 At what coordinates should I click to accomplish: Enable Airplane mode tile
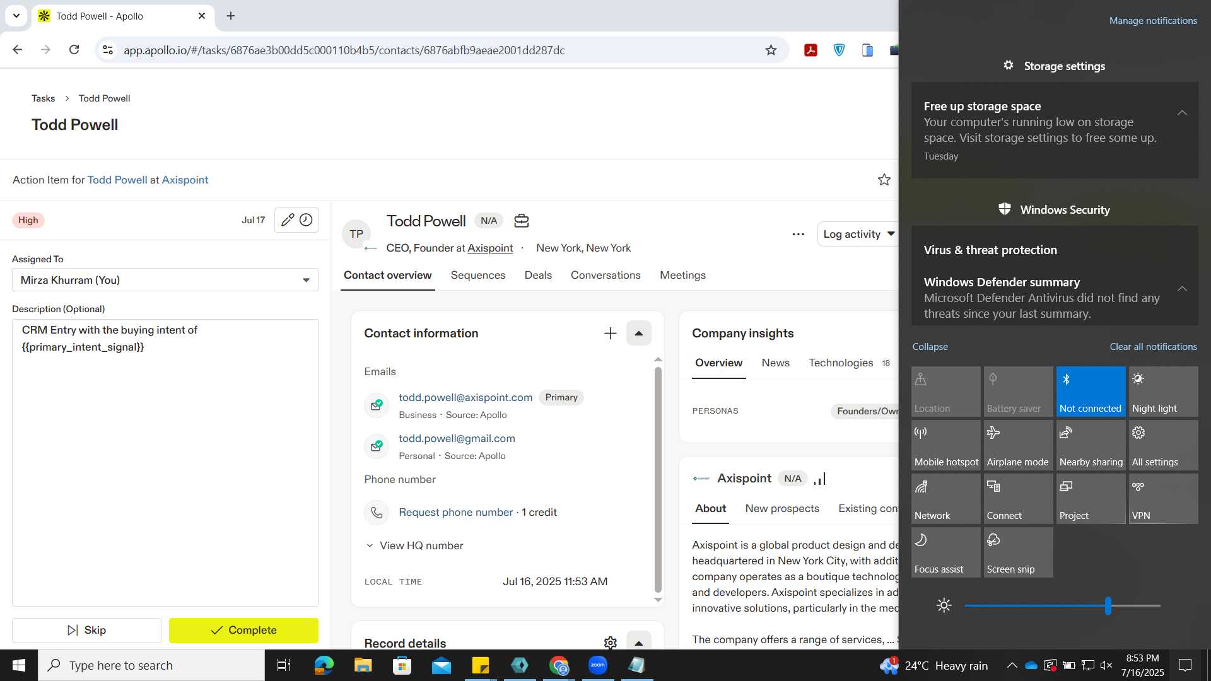point(1018,445)
